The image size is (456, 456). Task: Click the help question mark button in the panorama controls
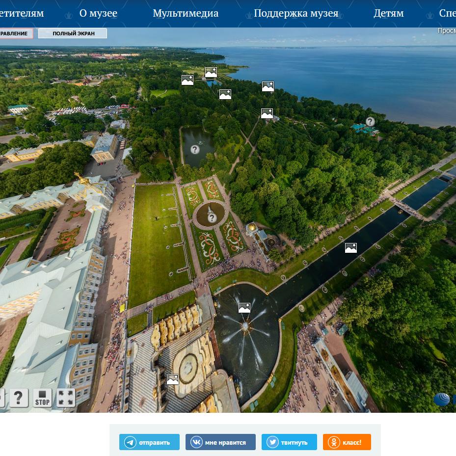pos(19,398)
